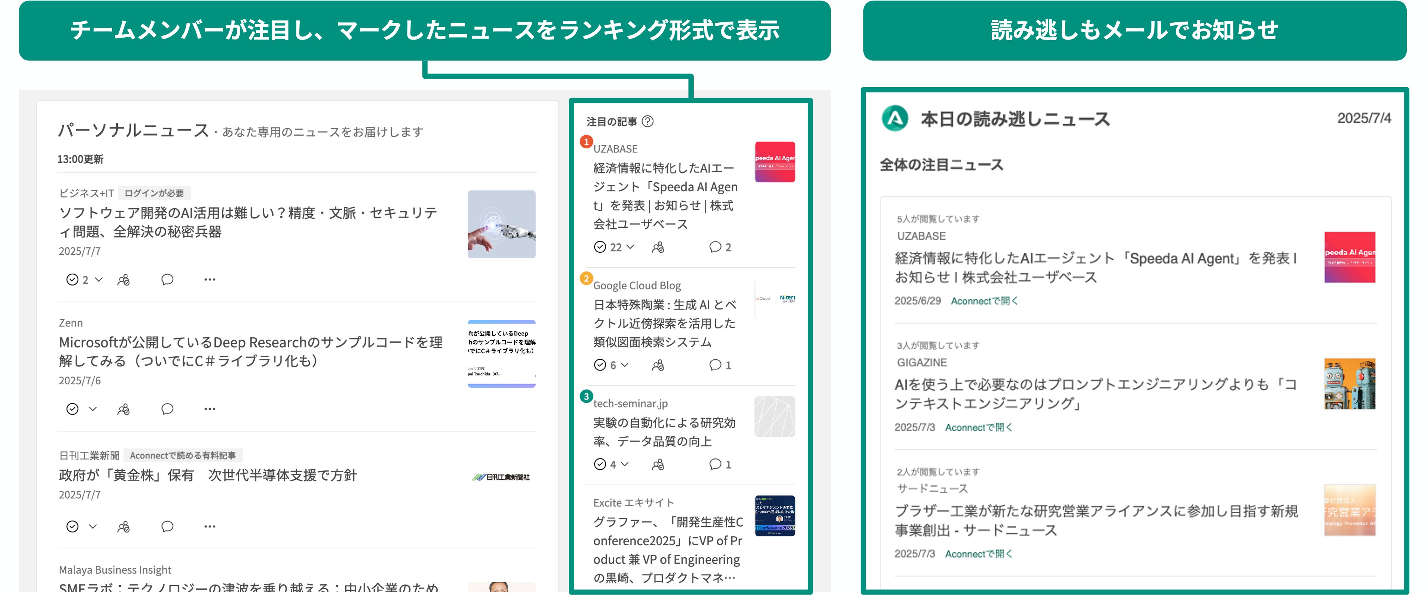
Task: Click the 2025/7/4 date in the email header
Action: [x=1364, y=117]
